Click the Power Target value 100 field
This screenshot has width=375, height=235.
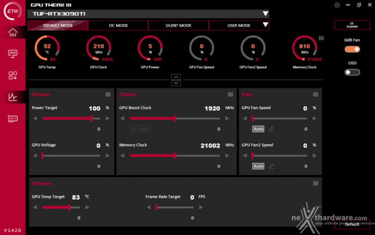[x=95, y=108]
